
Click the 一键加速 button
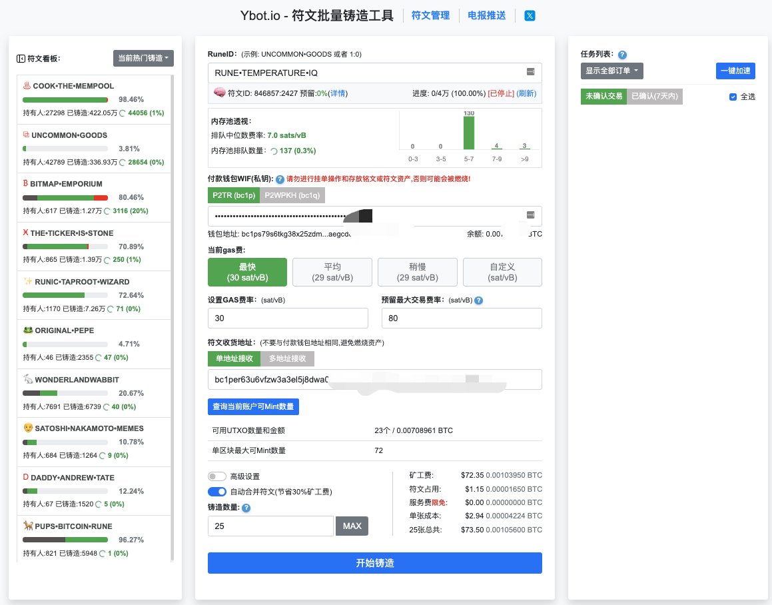pyautogui.click(x=735, y=71)
